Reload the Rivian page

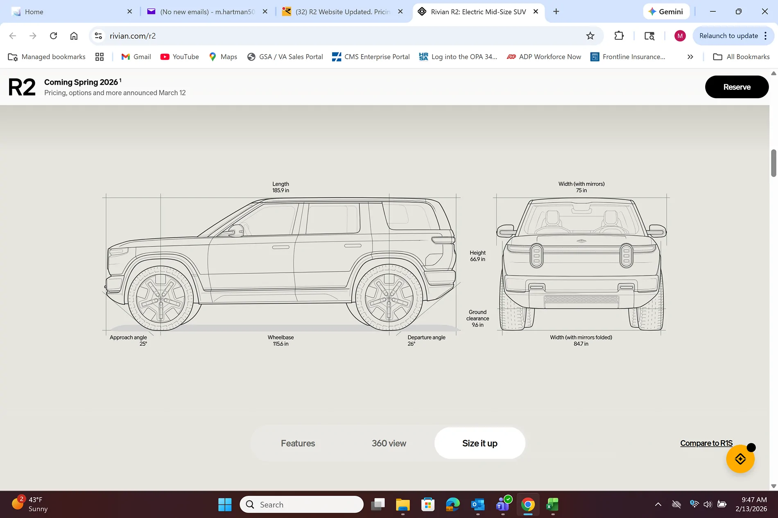pos(53,36)
